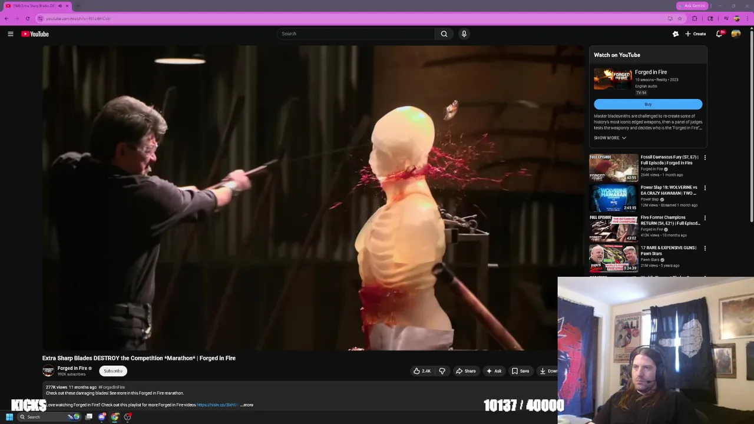This screenshot has height=424, width=754.
Task: Share the video
Action: point(465,371)
